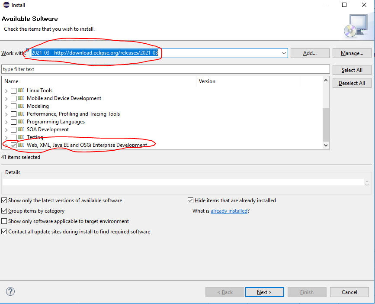Select the Web, XML, Java EE and OSGi row
Image resolution: width=375 pixels, height=304 pixels.
coord(87,145)
